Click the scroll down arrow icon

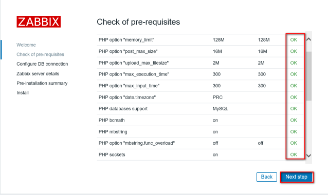click(x=308, y=155)
